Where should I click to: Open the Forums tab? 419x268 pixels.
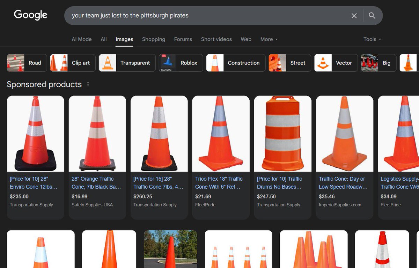[x=183, y=39]
